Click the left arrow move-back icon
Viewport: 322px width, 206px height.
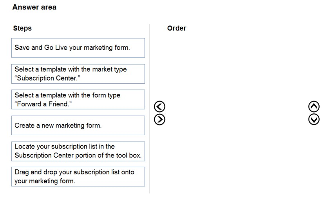point(159,107)
